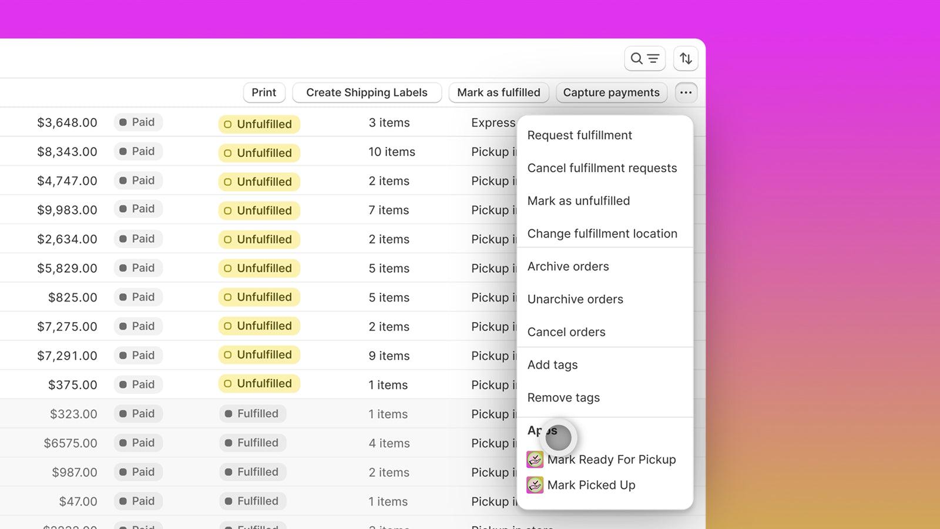Click Capture payments button

pos(611,92)
